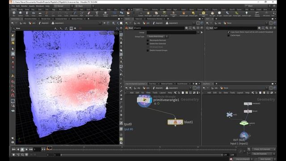Select the Box shelf tool

click(14, 13)
